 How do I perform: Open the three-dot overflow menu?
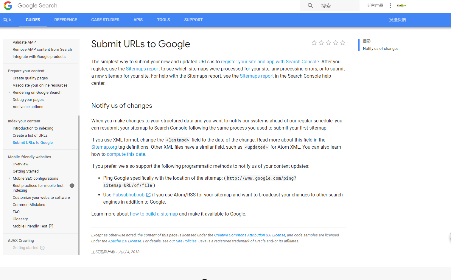click(390, 6)
